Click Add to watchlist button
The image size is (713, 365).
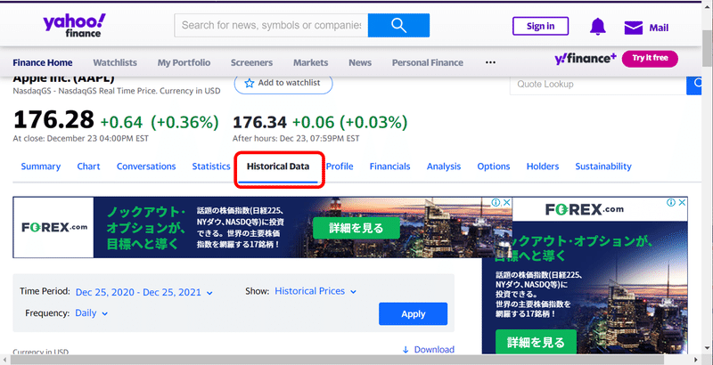(x=283, y=83)
